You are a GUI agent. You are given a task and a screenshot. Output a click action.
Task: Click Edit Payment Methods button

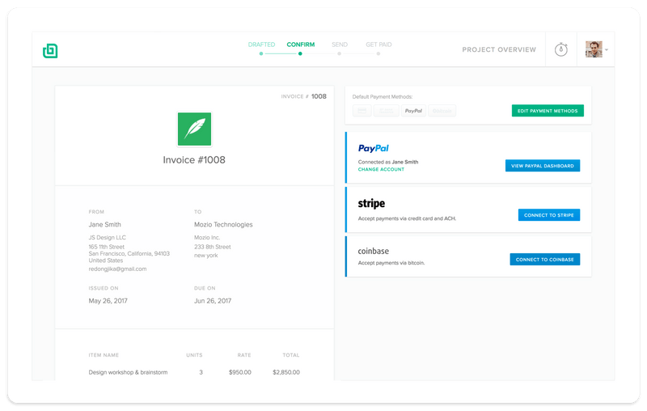(x=548, y=111)
